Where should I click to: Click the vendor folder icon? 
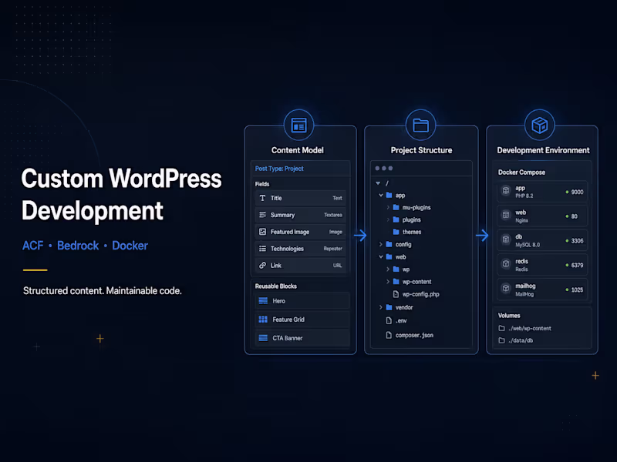click(x=389, y=307)
